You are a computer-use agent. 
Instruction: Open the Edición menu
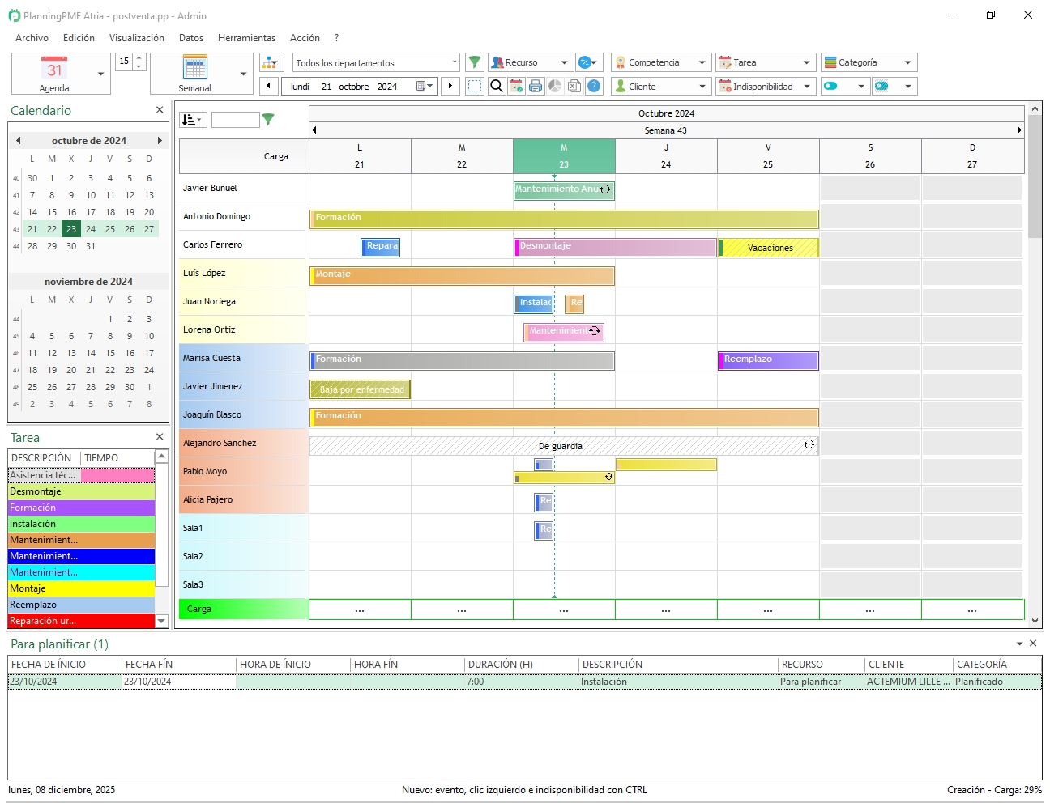(x=79, y=37)
